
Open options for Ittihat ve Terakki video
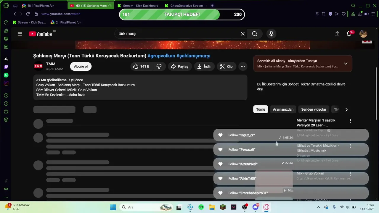[350, 146]
